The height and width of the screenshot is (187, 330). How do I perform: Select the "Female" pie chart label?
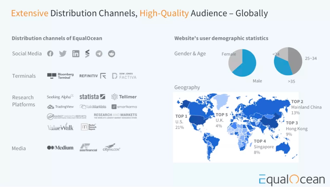point(229,54)
